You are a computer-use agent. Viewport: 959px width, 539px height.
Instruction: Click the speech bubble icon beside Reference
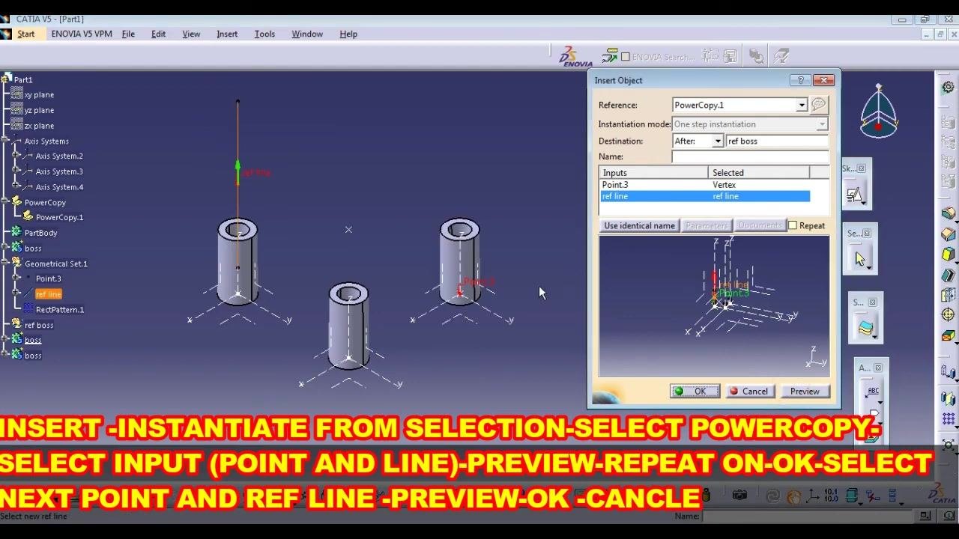click(x=818, y=105)
